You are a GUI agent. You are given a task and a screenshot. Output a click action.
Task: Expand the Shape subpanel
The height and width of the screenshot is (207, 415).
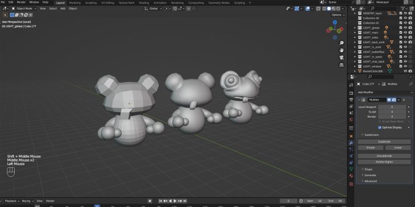368,169
